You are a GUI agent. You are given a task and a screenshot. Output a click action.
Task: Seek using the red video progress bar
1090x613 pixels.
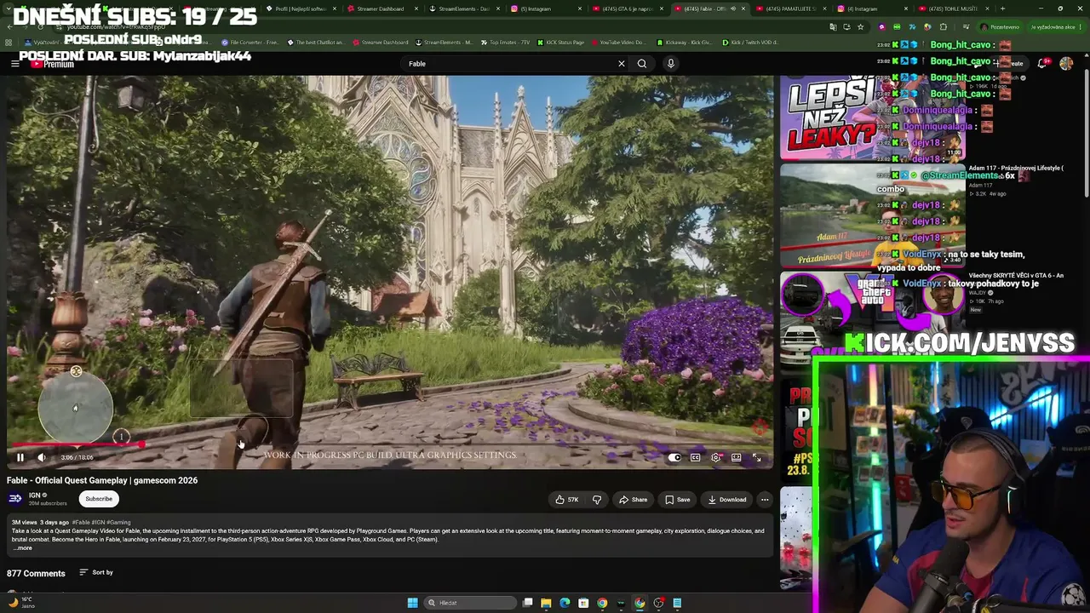coord(391,444)
